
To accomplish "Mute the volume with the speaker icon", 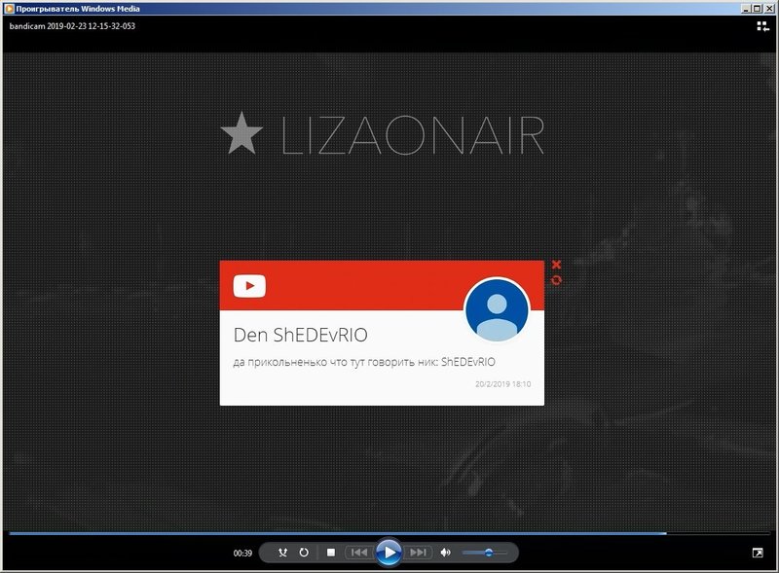I will tap(446, 553).
